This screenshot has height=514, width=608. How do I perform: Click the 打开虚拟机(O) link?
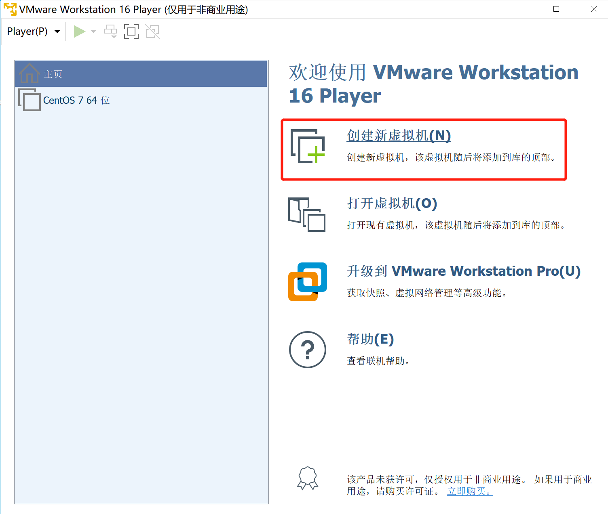(392, 204)
